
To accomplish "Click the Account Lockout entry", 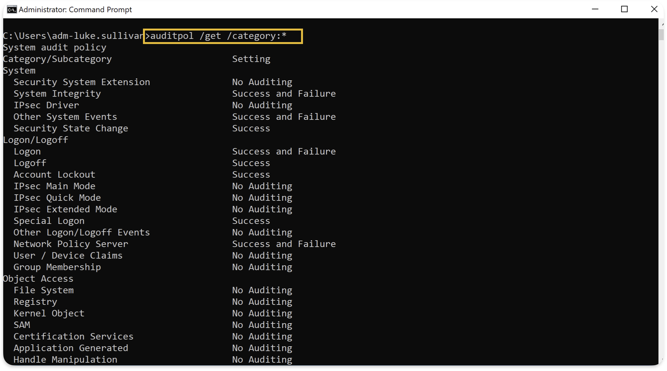I will pos(54,174).
